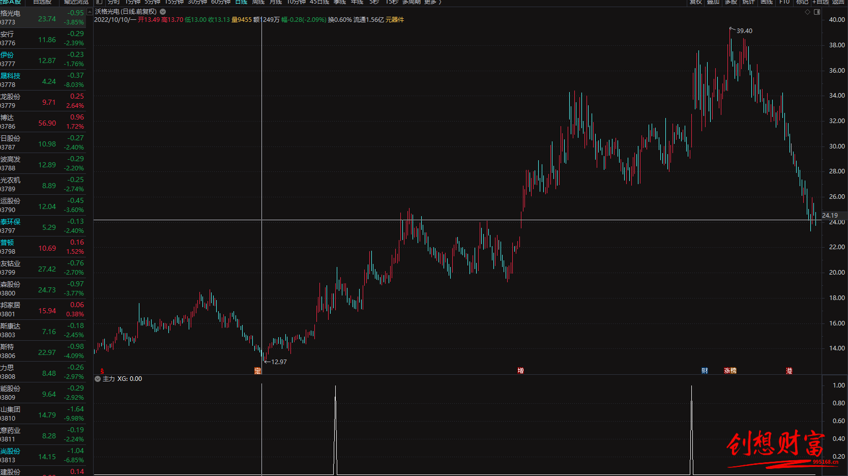
Task: Click the 标记 mark button
Action: [x=802, y=2]
